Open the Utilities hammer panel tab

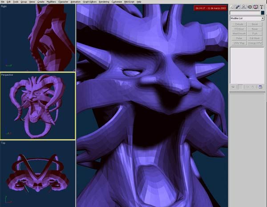(x=262, y=7)
